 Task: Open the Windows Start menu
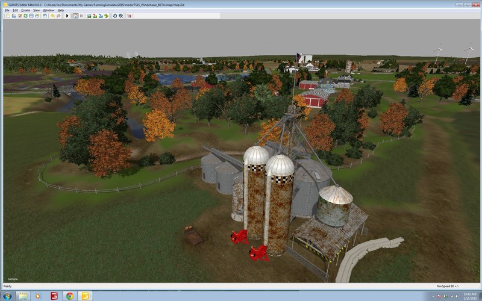(7, 296)
